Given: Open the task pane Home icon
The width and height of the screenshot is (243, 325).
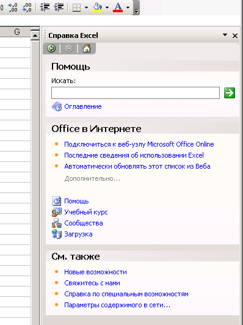Looking at the screenshot, I should point(87,48).
